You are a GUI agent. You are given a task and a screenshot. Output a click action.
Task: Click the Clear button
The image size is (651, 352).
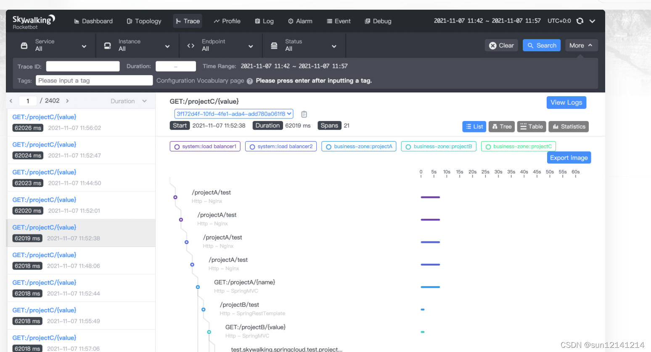(502, 45)
